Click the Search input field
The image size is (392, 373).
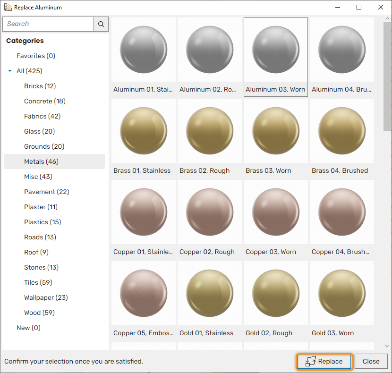(x=48, y=24)
